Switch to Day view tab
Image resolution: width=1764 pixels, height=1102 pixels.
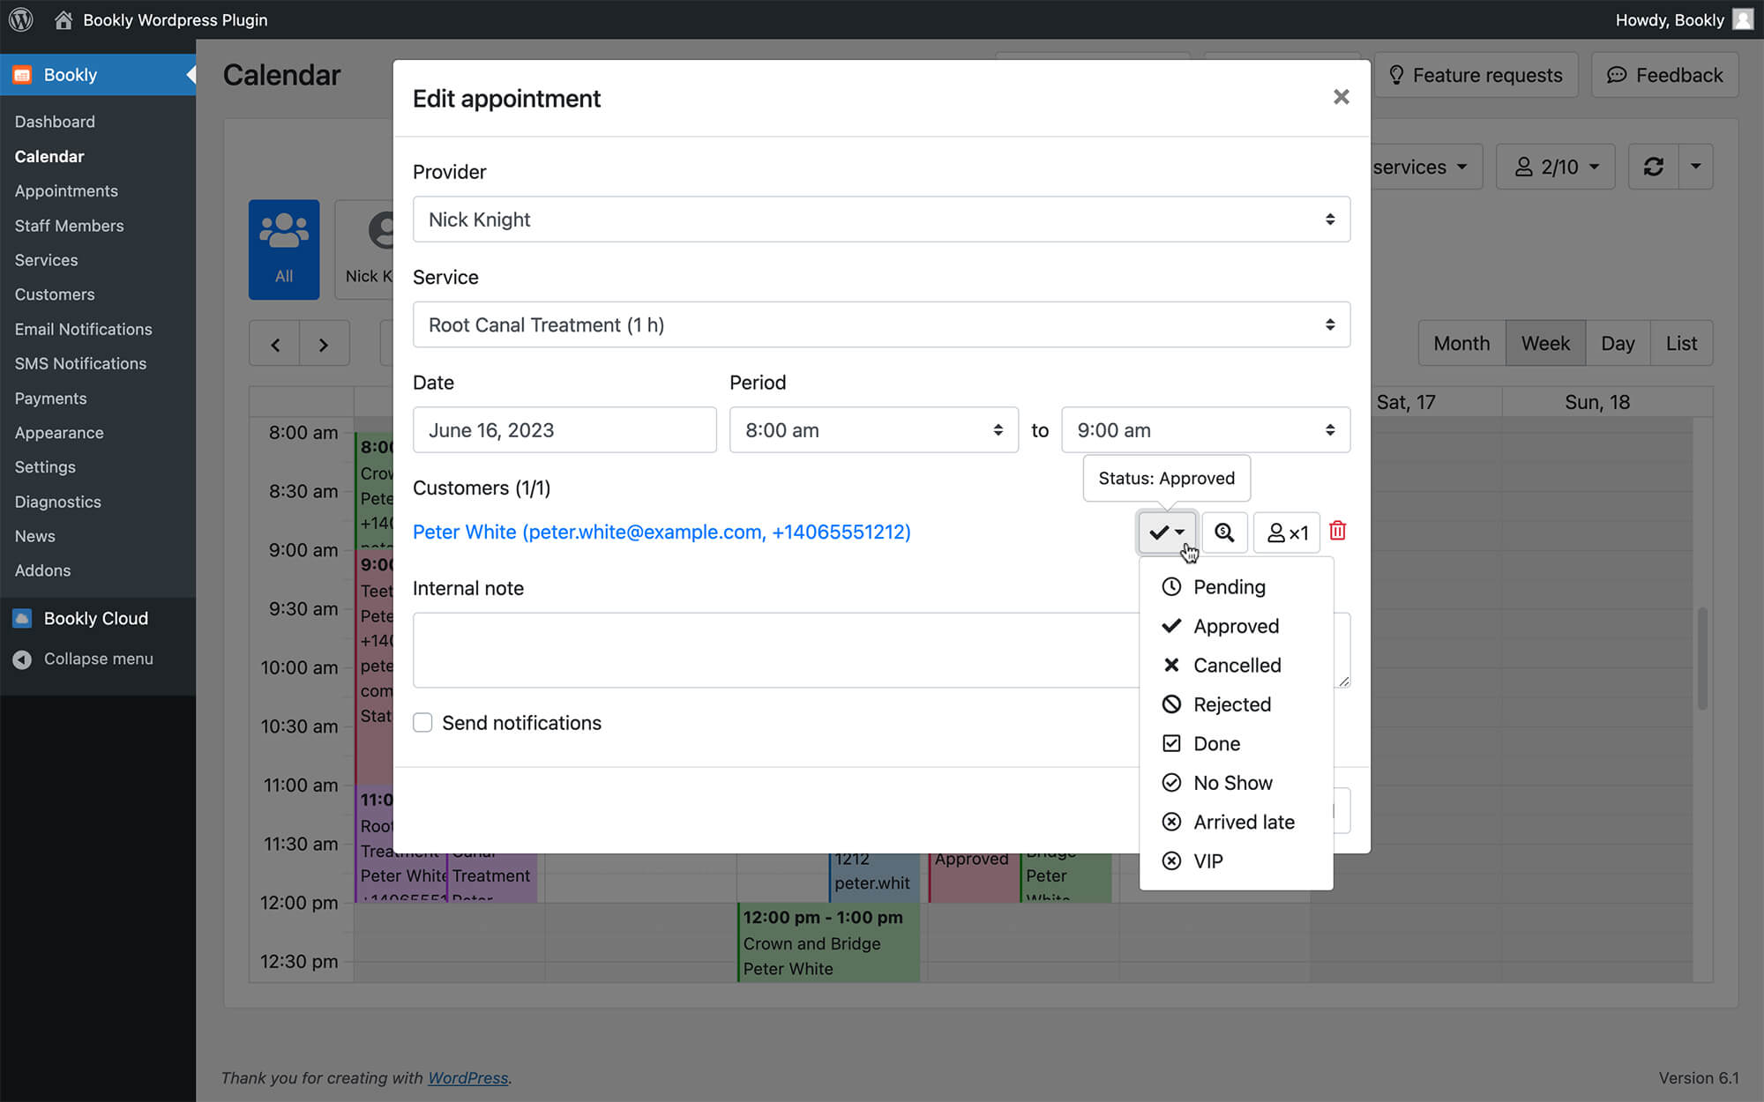click(x=1618, y=344)
